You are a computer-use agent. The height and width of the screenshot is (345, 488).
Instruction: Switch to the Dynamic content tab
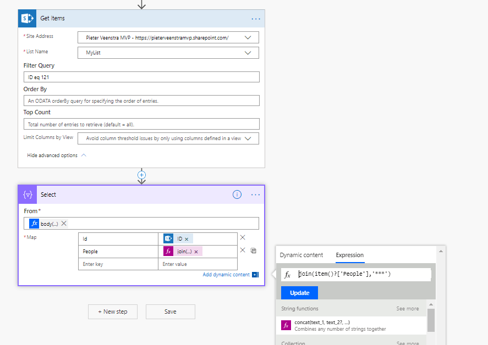coord(301,255)
